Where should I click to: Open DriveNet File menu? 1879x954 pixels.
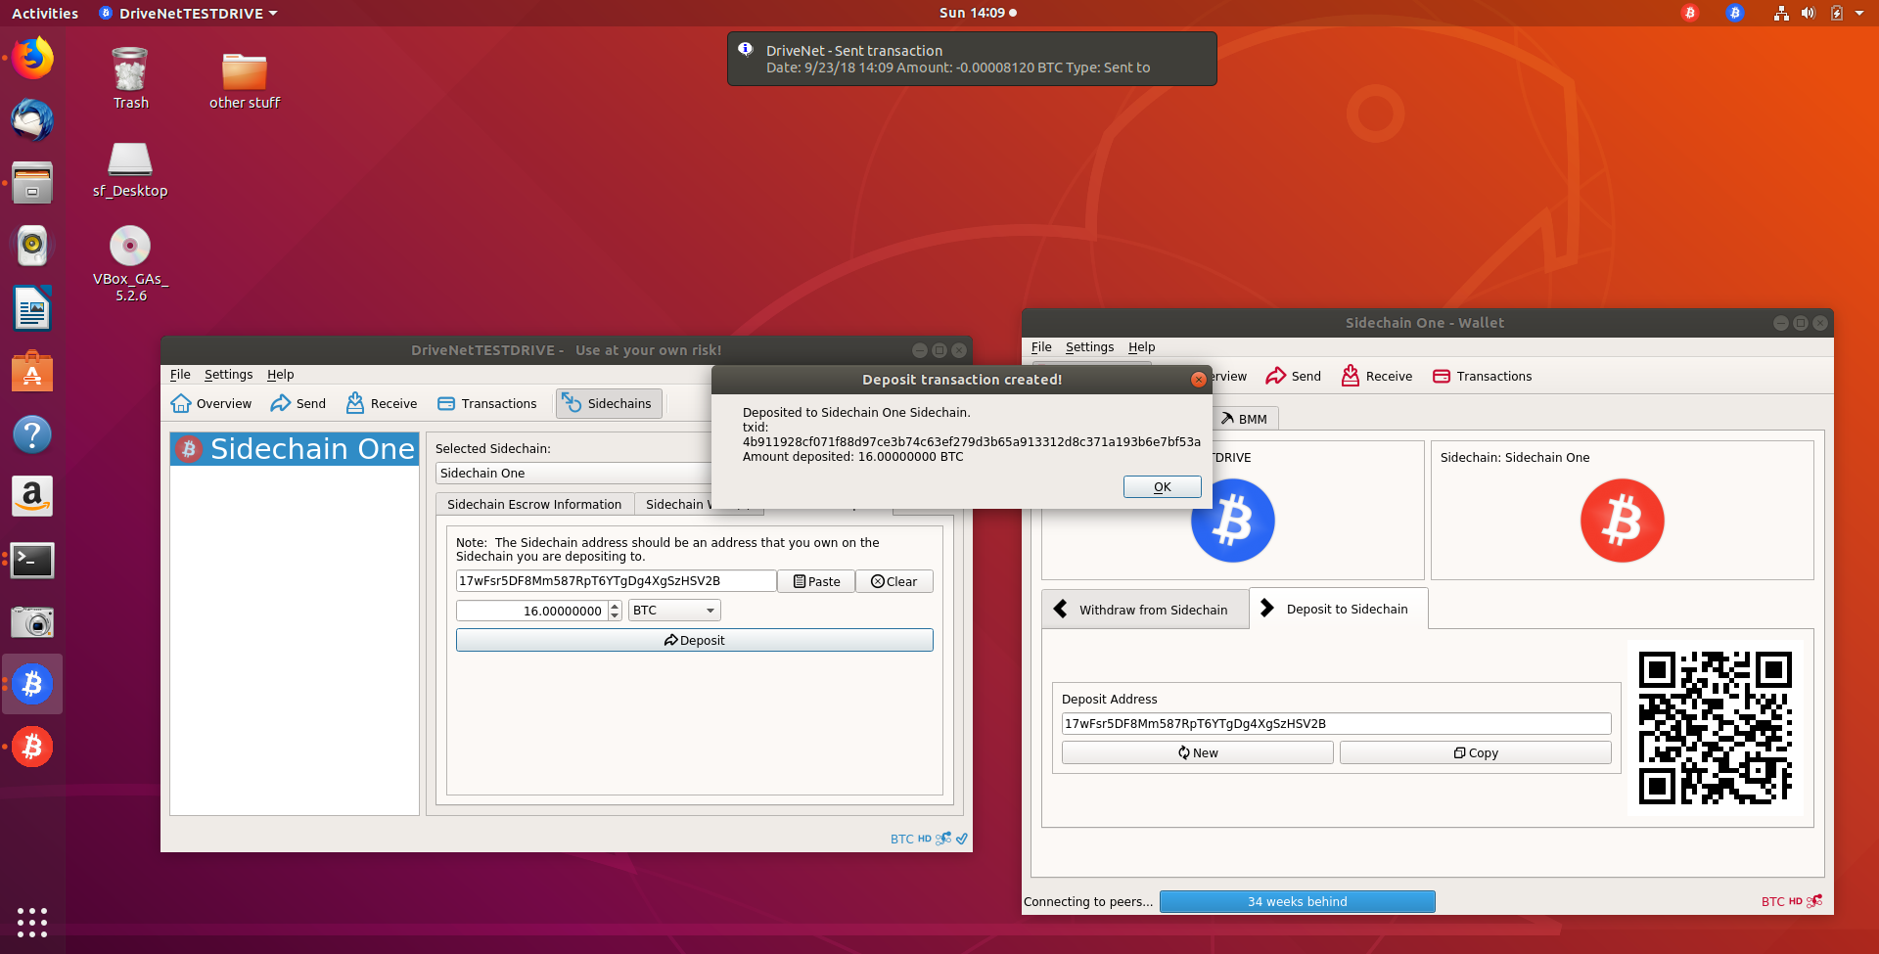[180, 374]
